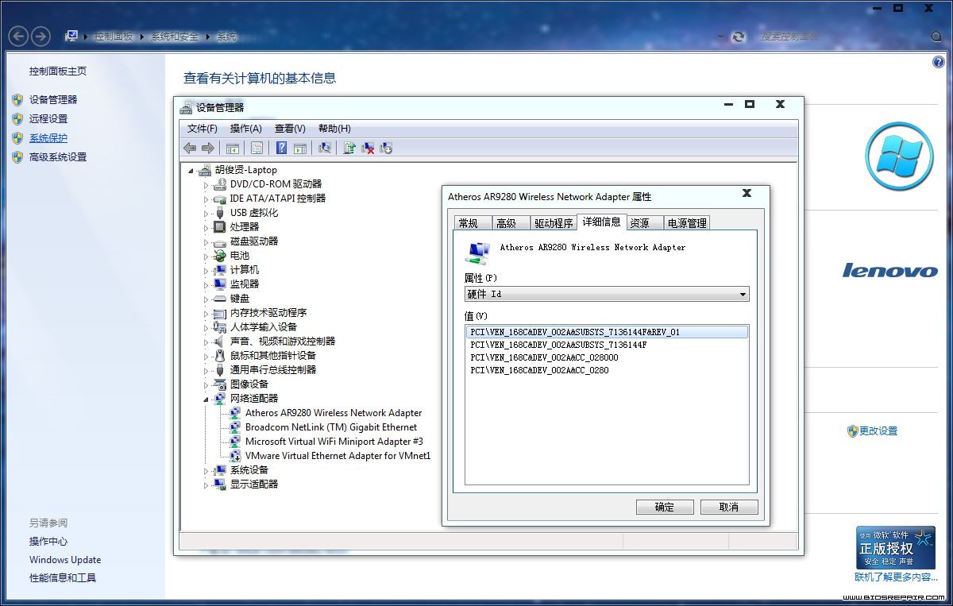The width and height of the screenshot is (953, 606).
Task: Select Broadcom NetLink (TM) Gigabit Ethernet
Action: 331,427
